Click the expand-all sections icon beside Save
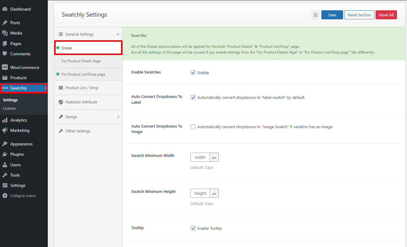The width and height of the screenshot is (407, 247). click(315, 15)
